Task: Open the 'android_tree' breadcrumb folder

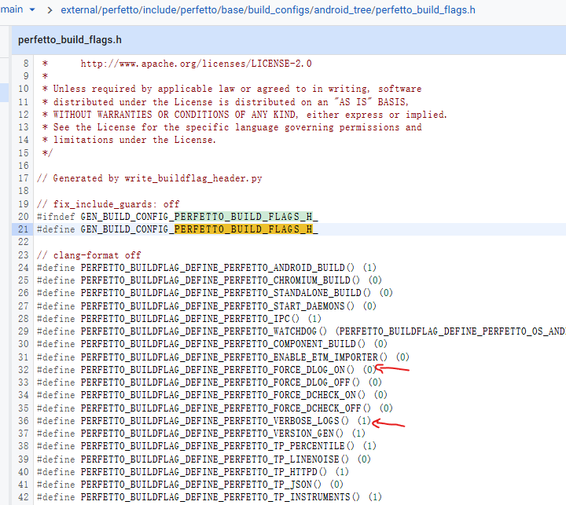Action: point(343,10)
